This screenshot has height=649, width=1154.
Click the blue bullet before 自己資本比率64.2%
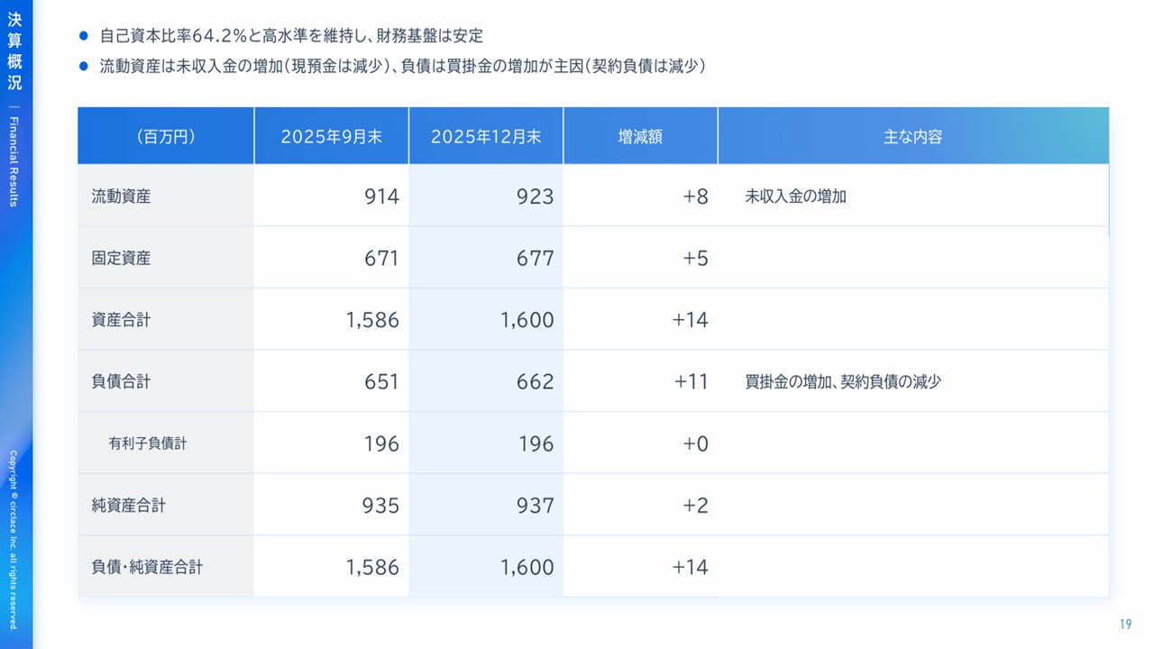tap(84, 36)
